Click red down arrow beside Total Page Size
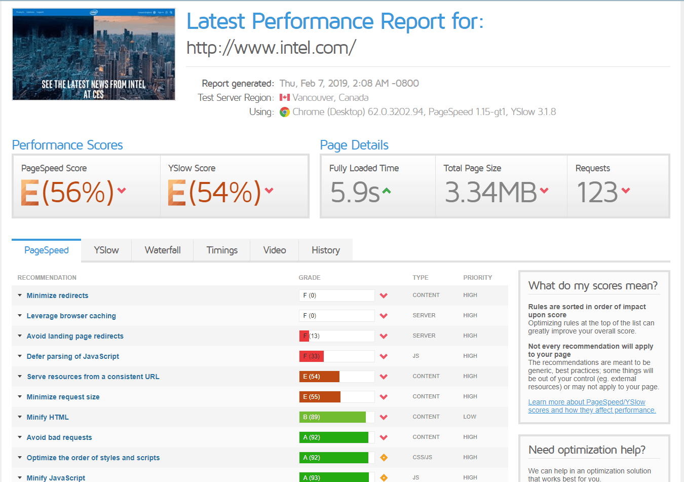The height and width of the screenshot is (482, 684). tap(544, 191)
